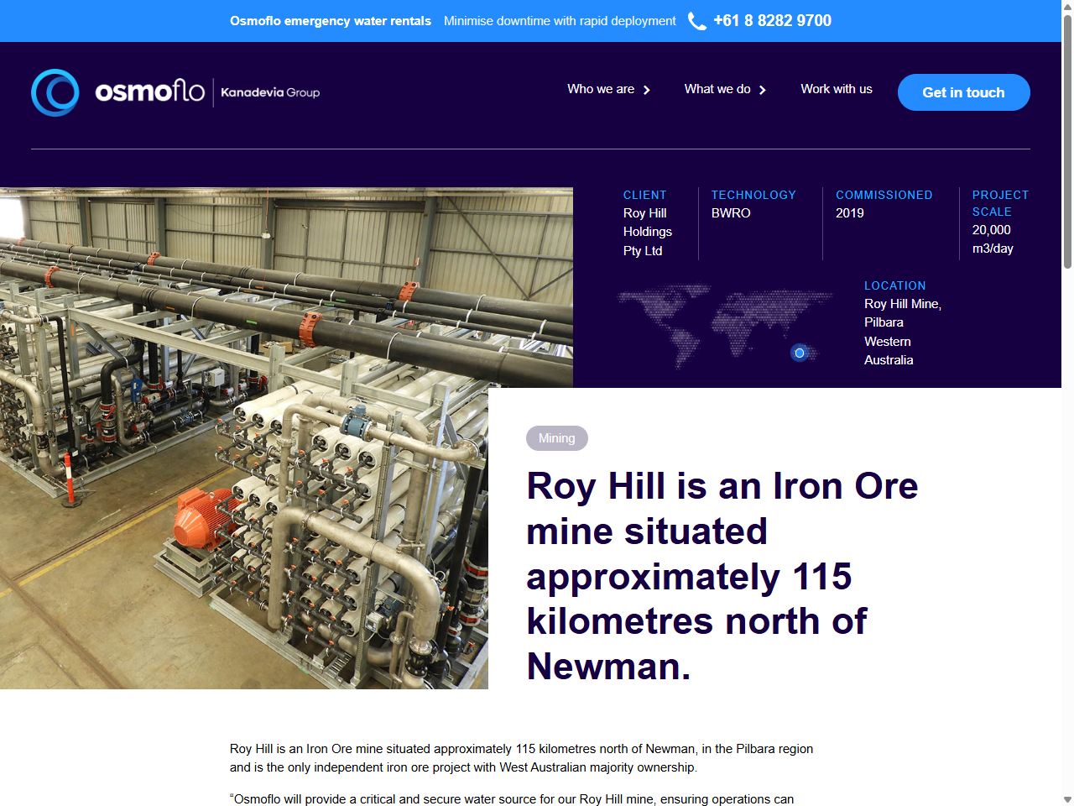This screenshot has height=806, width=1074.
Task: Open the What we do menu
Action: [x=717, y=89]
